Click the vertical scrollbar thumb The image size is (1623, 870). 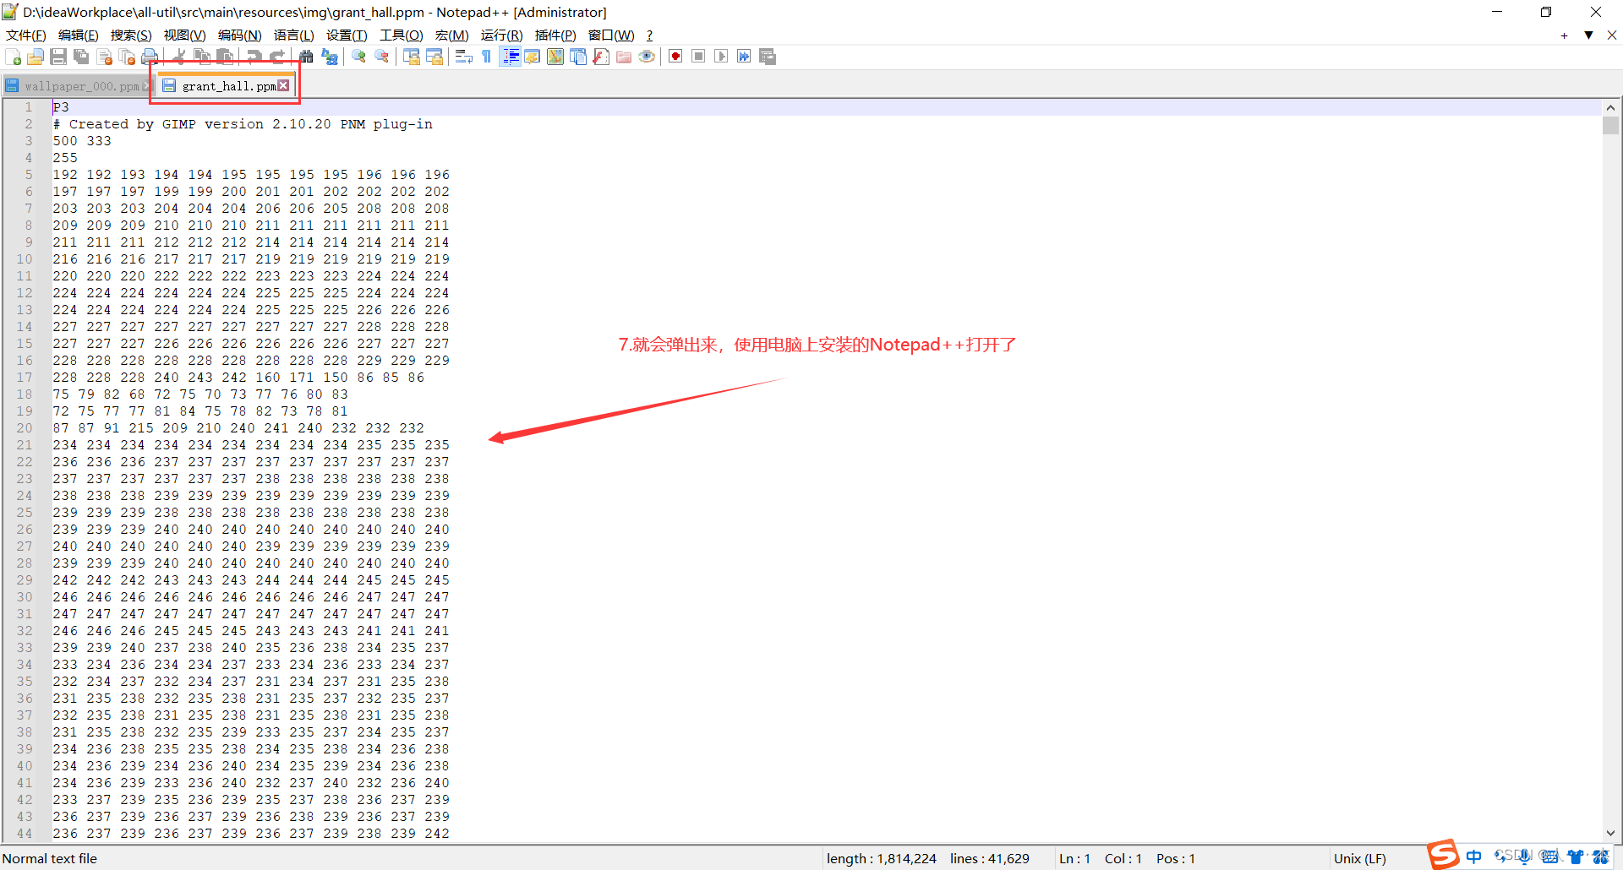(1610, 125)
